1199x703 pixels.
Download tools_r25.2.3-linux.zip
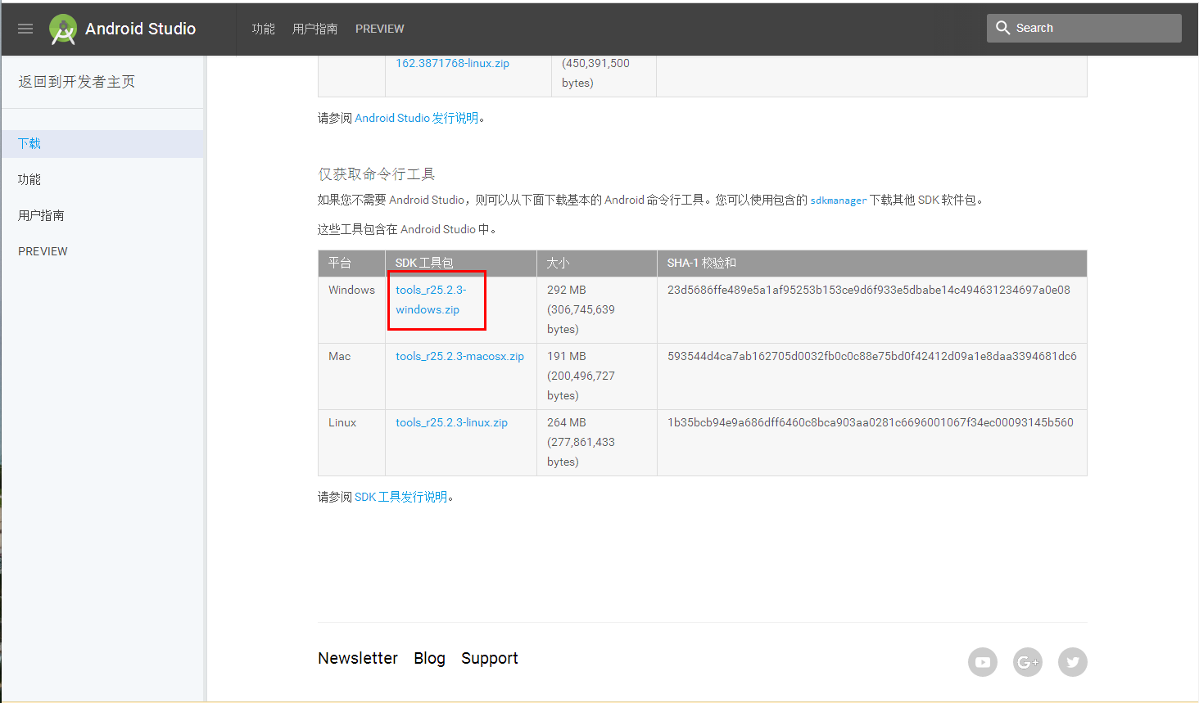[451, 422]
